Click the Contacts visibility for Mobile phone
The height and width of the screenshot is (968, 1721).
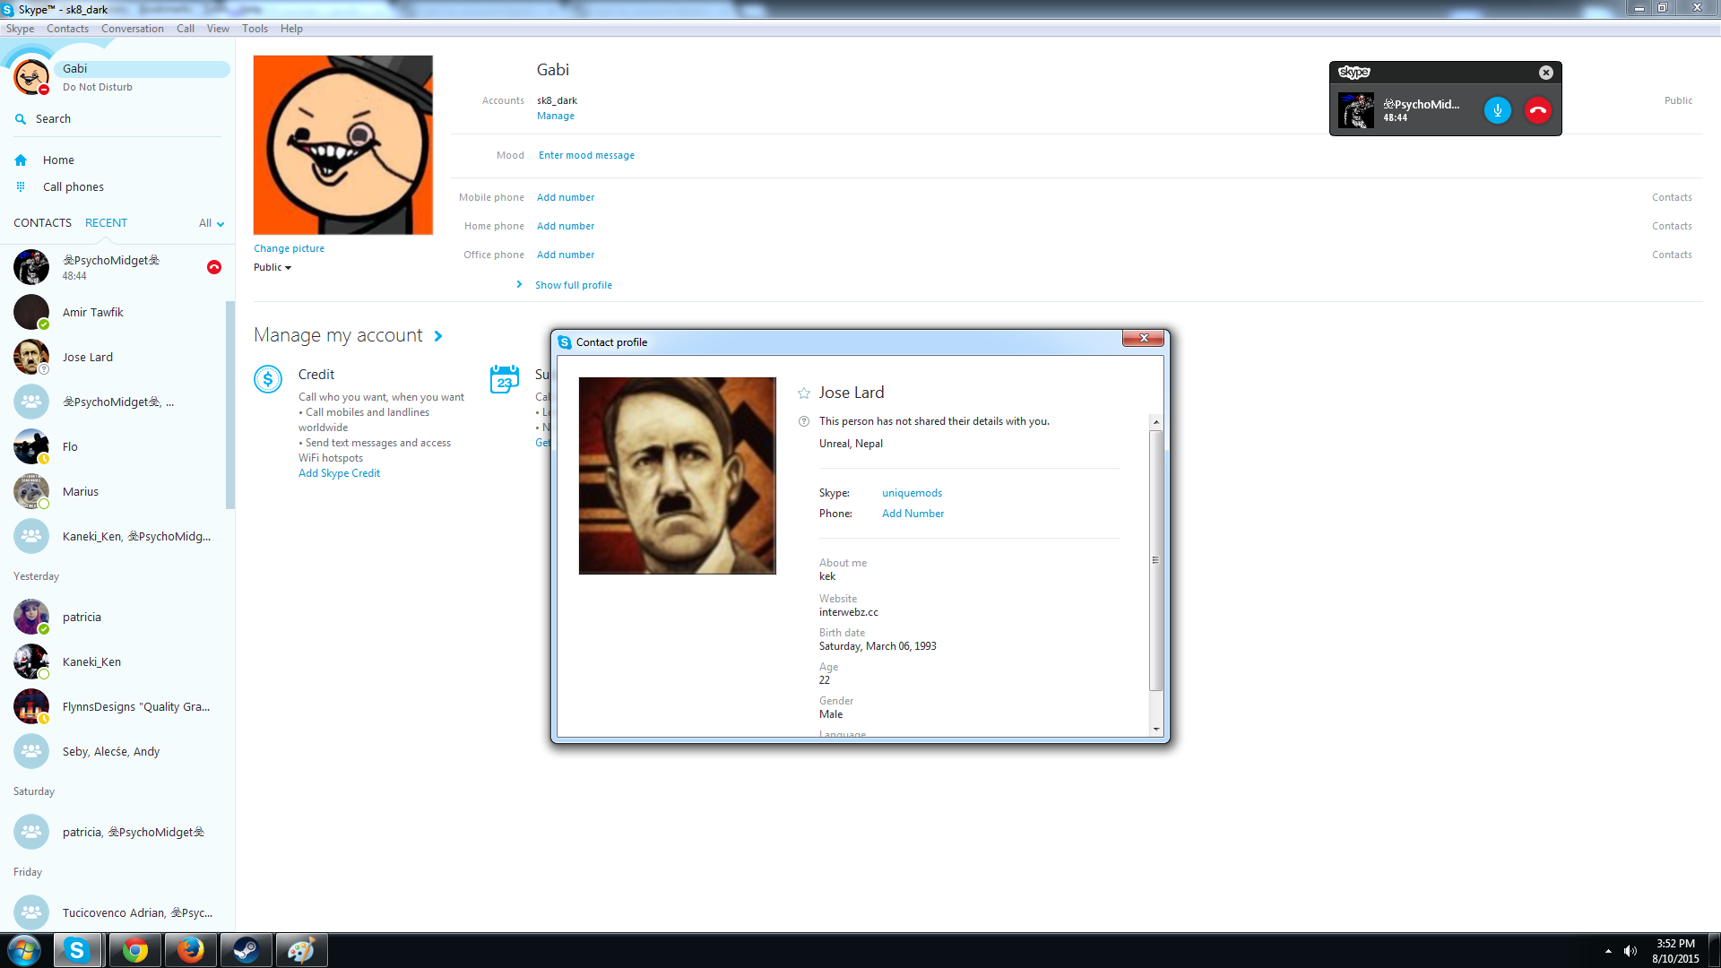click(1672, 197)
